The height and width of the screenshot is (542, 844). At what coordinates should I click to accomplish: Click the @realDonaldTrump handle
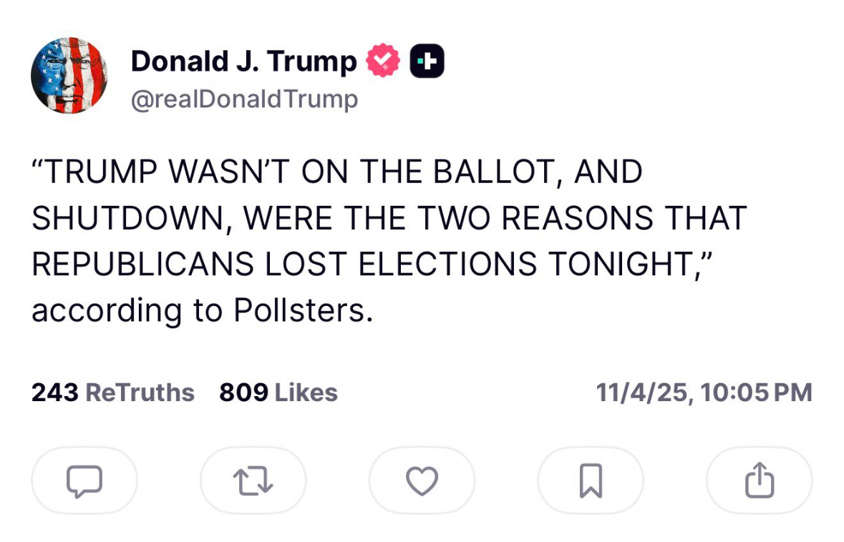pyautogui.click(x=243, y=99)
